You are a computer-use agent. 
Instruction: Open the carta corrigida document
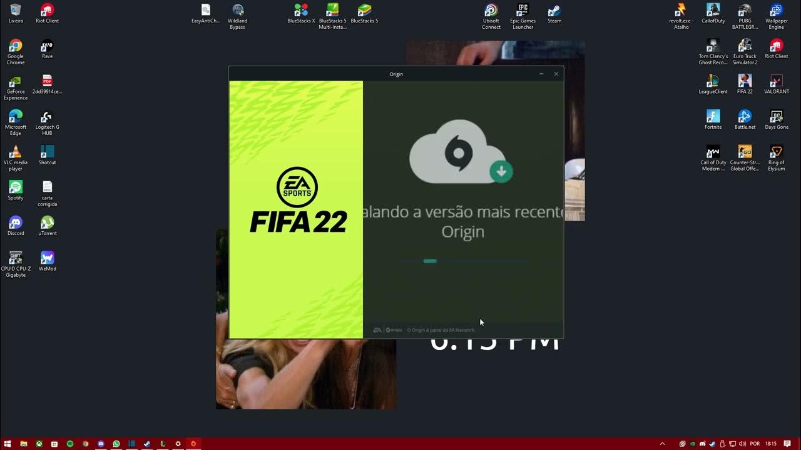tap(47, 194)
